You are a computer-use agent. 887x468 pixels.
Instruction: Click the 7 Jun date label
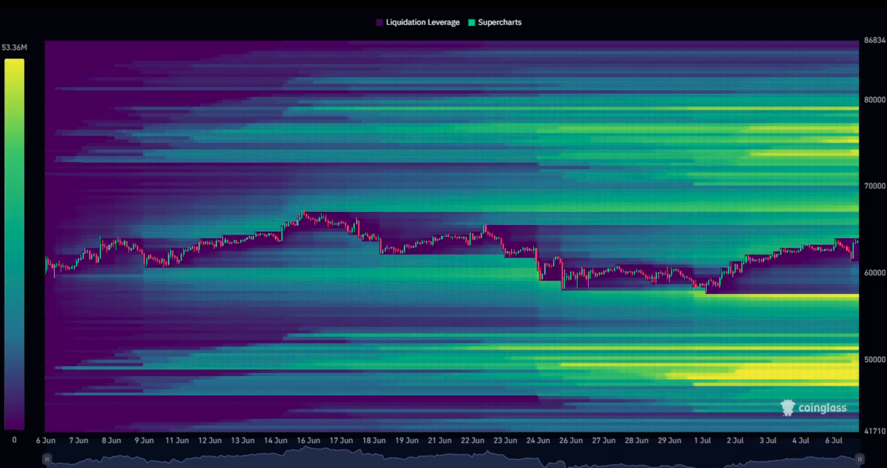tap(79, 440)
